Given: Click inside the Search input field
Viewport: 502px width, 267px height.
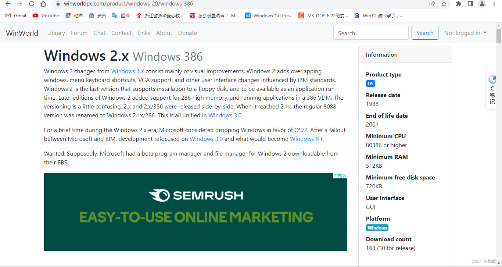Looking at the screenshot, I should 371,33.
